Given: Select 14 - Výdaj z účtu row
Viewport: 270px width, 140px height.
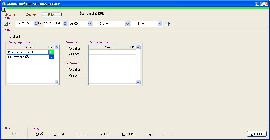Looking at the screenshot, I should 28,57.
